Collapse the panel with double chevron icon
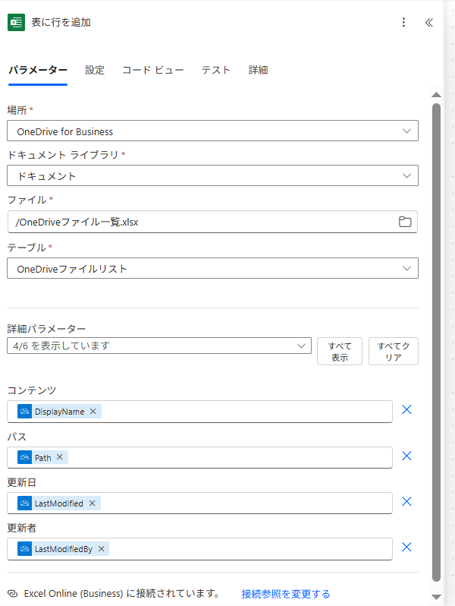Viewport: 455px width, 606px height. [x=429, y=23]
